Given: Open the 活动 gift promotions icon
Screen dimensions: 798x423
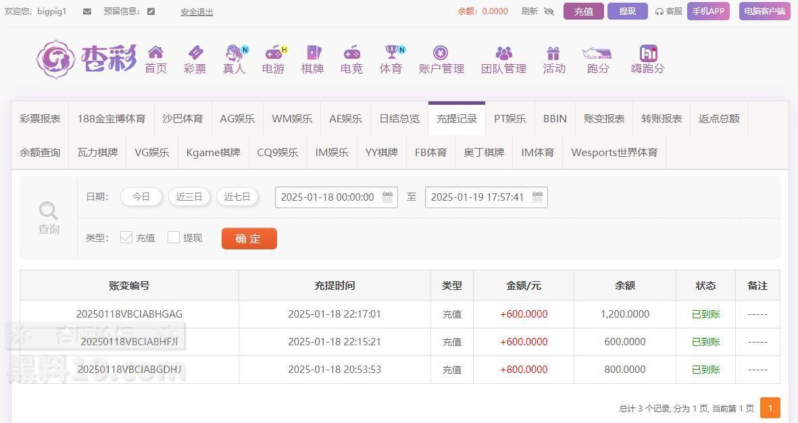Looking at the screenshot, I should (553, 53).
